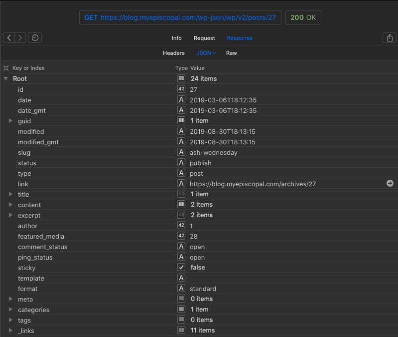
Task: Click the array type icon for categories
Action: click(181, 309)
